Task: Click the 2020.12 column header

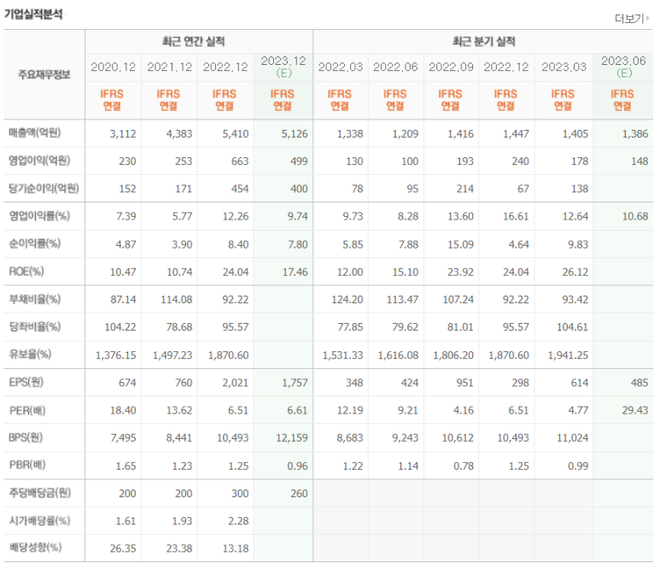Action: [x=114, y=67]
